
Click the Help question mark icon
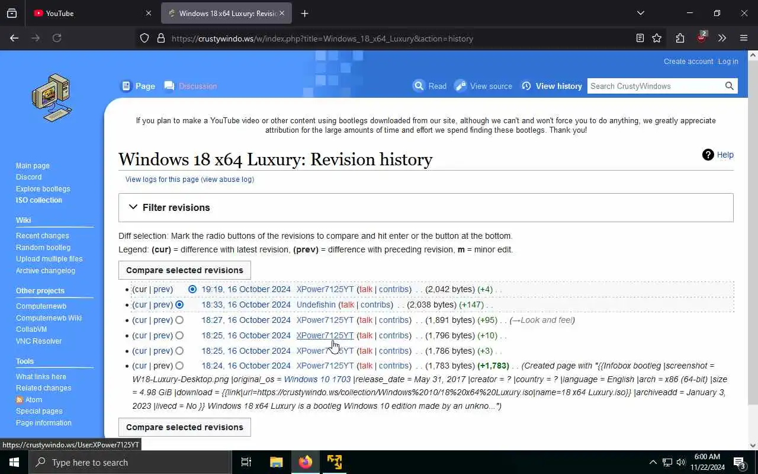click(x=708, y=155)
